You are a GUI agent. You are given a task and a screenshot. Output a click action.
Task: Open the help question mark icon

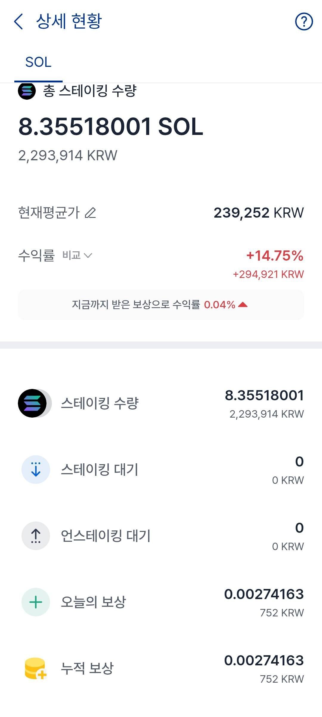click(304, 21)
